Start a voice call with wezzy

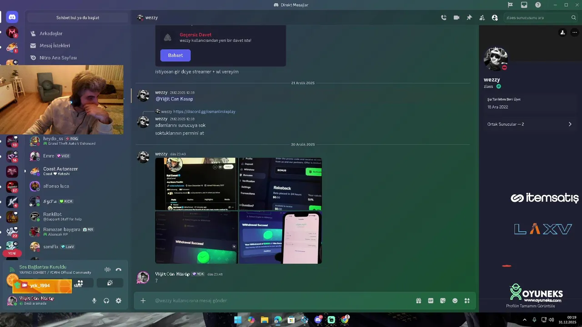pyautogui.click(x=444, y=18)
